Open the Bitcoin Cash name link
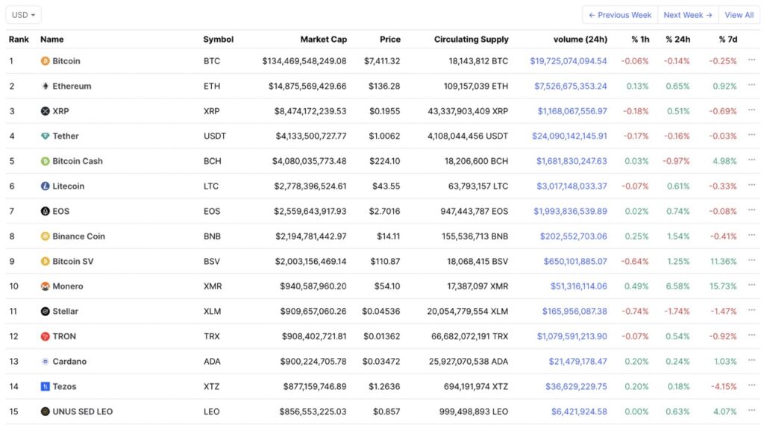Viewport: 764px width, 425px height. point(78,161)
